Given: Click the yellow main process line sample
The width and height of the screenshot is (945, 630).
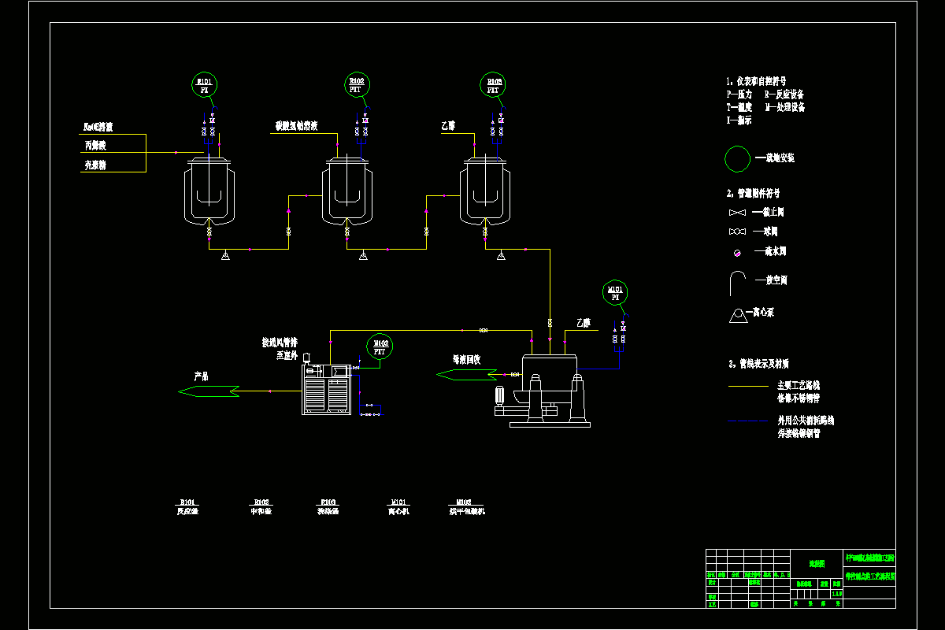Looking at the screenshot, I should pyautogui.click(x=748, y=386).
